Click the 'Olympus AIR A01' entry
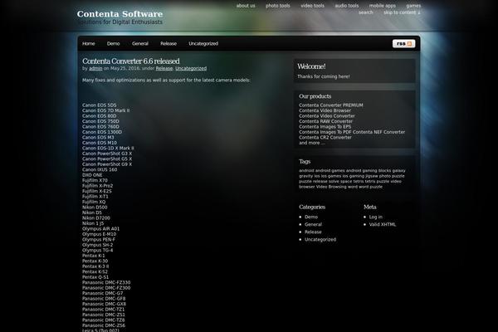The image size is (498, 332). [x=100, y=229]
